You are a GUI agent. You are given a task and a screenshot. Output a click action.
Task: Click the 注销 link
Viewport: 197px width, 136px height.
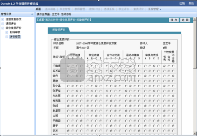[x=182, y=3]
